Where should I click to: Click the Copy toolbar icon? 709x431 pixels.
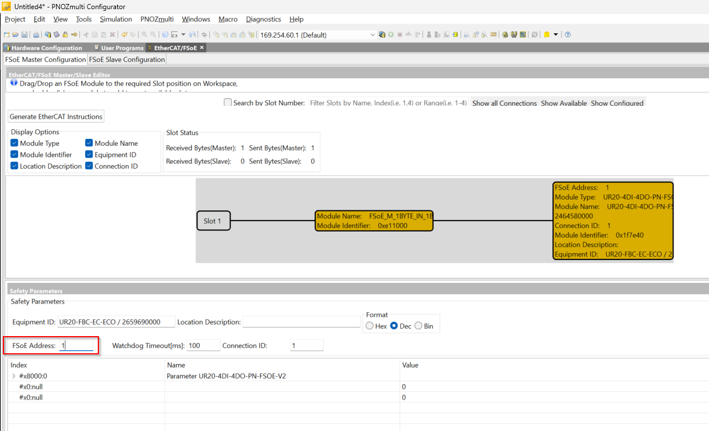pyautogui.click(x=95, y=34)
